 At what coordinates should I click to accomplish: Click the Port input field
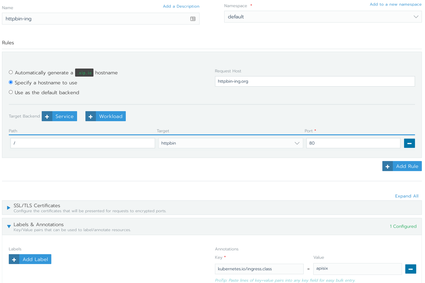(353, 143)
